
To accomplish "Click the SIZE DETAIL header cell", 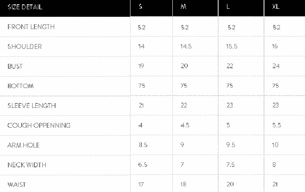I will click(65, 8).
